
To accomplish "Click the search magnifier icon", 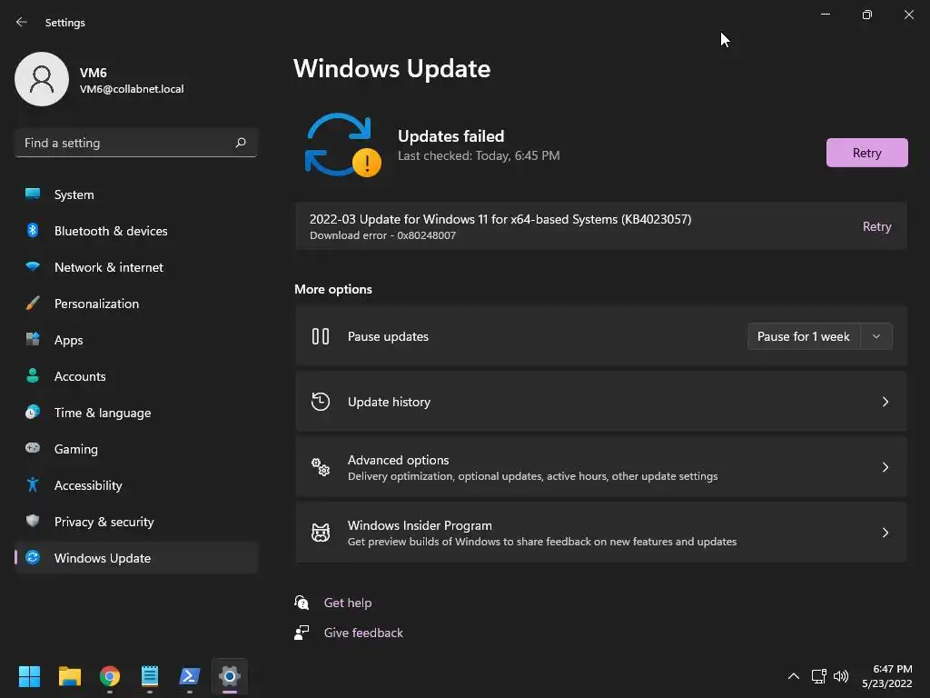I will click(240, 143).
